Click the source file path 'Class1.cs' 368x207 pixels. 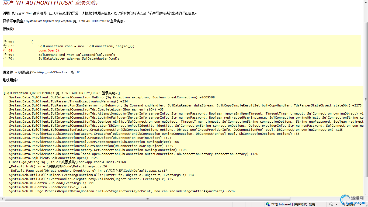click(41, 72)
